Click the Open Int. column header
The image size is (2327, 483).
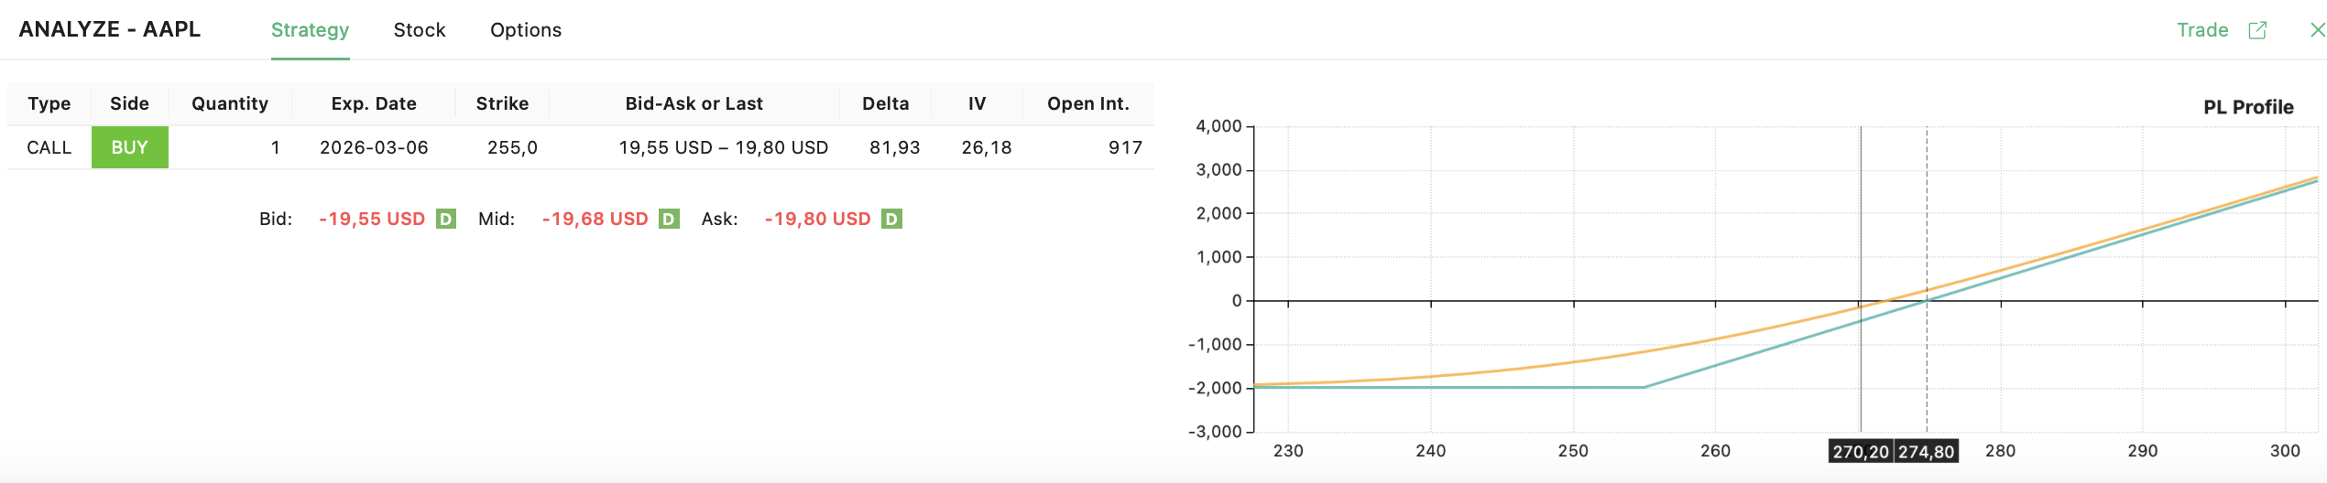pyautogui.click(x=1087, y=103)
